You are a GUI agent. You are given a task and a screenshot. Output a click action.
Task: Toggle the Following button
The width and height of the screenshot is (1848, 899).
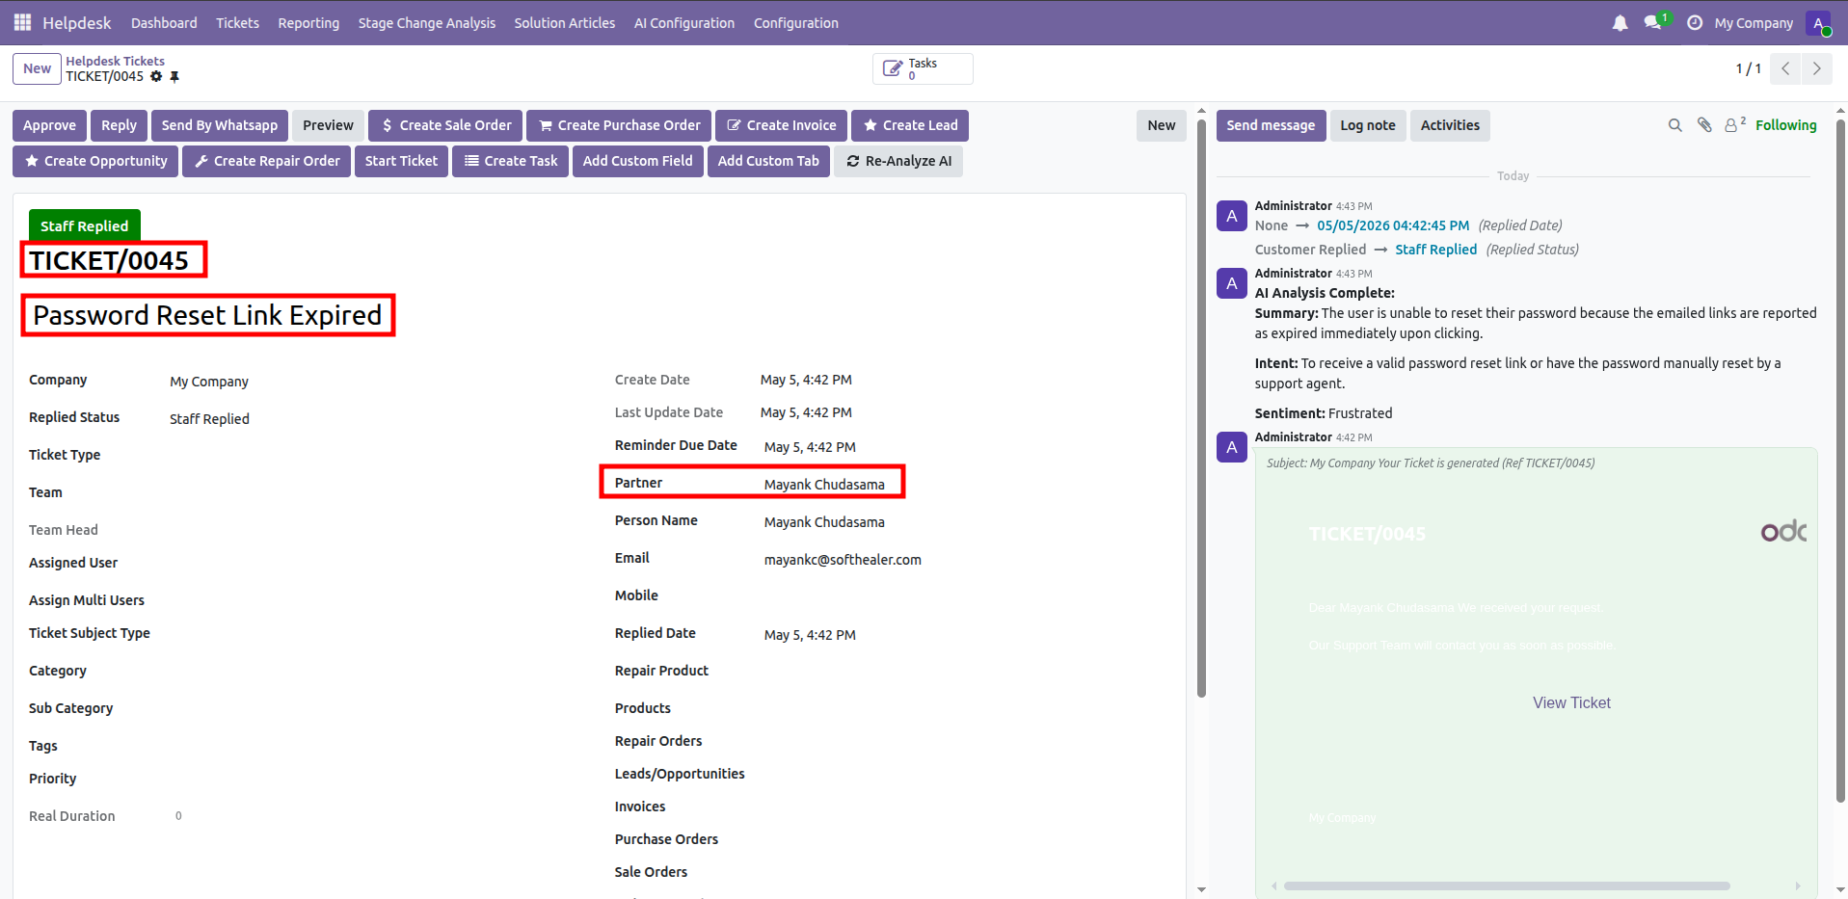tap(1785, 125)
